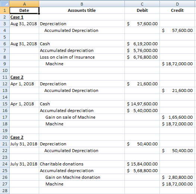
Task: Select credit value $1,65,600.00
Action: pos(177,117)
